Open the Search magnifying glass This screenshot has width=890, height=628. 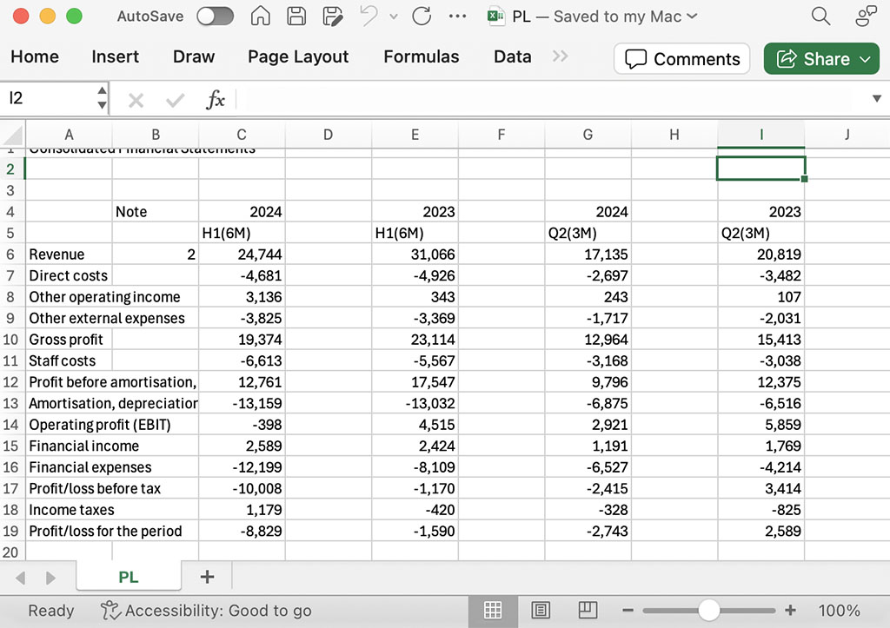pos(820,17)
